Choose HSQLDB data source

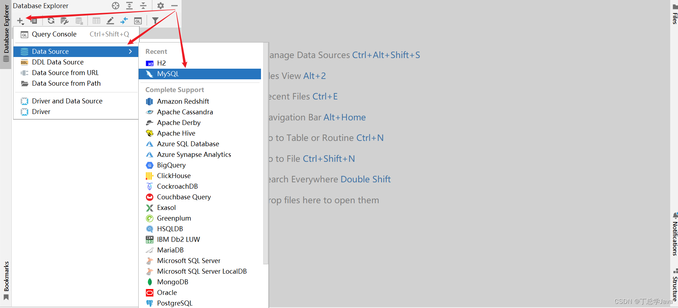200,229
